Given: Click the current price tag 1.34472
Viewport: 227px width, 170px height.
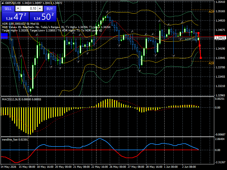Looking at the screenshot, I should click(220, 38).
